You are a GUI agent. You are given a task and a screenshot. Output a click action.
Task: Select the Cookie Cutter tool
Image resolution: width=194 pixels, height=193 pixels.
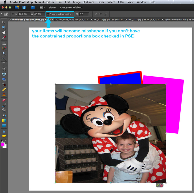coord(4,74)
